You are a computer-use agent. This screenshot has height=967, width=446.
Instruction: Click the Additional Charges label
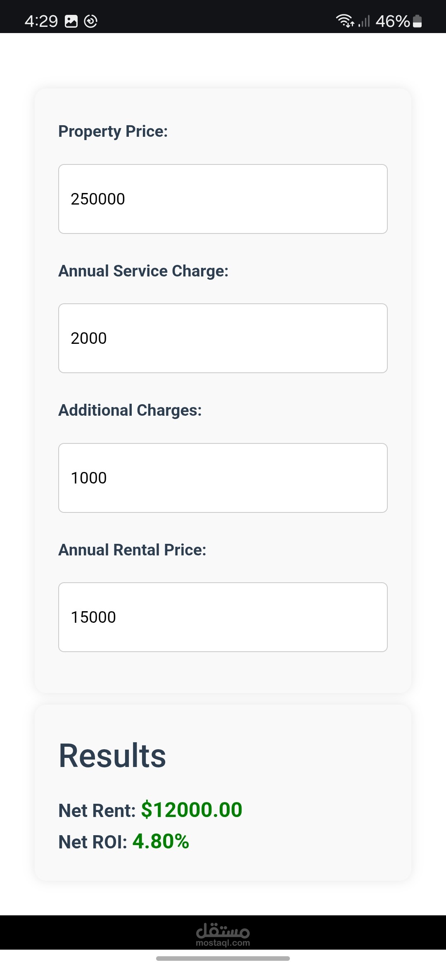(x=130, y=410)
